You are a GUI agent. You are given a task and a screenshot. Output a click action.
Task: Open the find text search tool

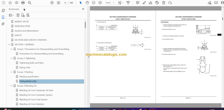point(29,3)
